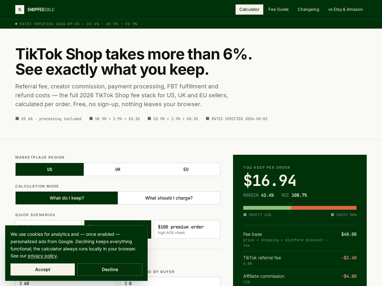Click the CALCULATION MODE heading
This screenshot has height=286, width=382.
(37, 186)
